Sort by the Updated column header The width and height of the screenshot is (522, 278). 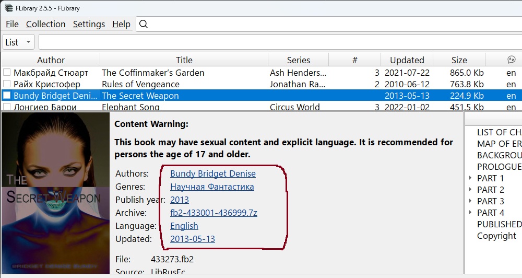[x=407, y=60]
